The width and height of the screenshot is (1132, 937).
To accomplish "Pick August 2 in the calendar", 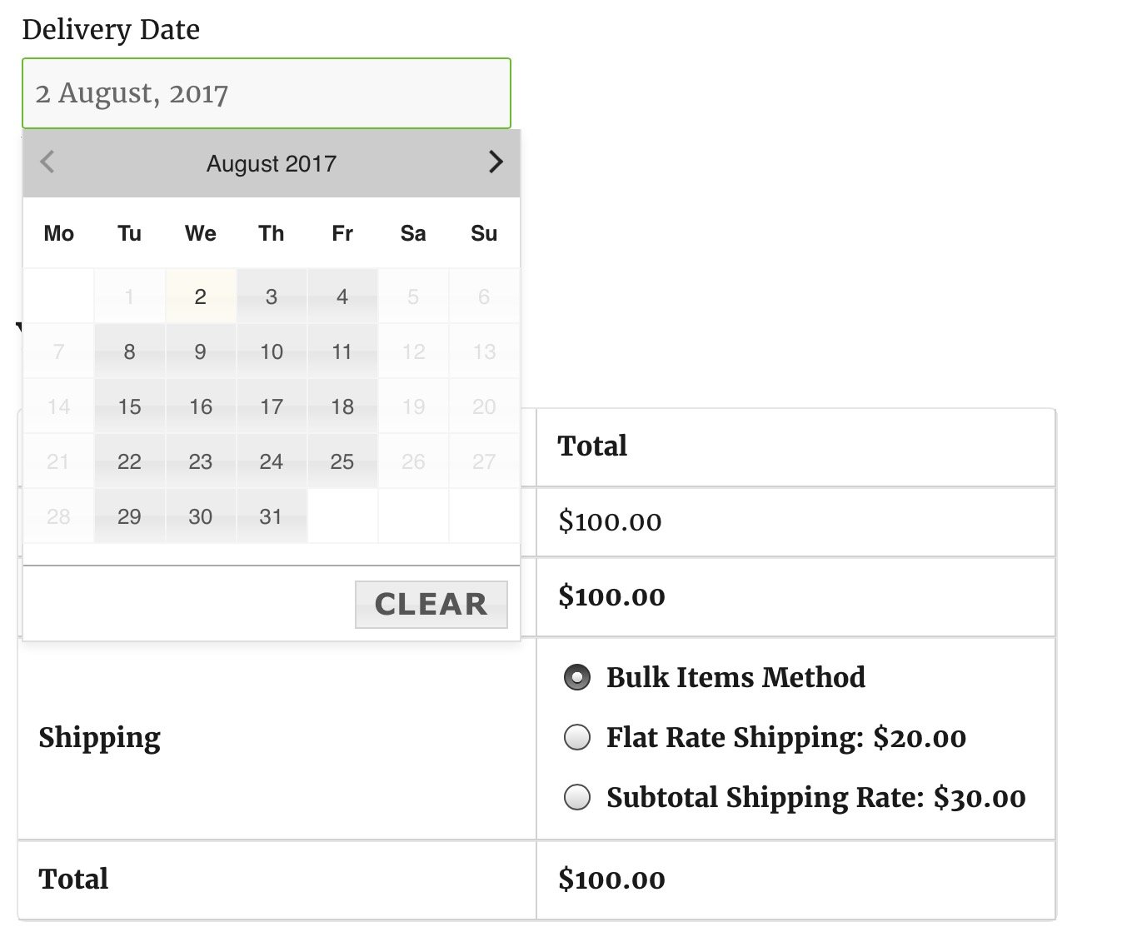I will 201,297.
